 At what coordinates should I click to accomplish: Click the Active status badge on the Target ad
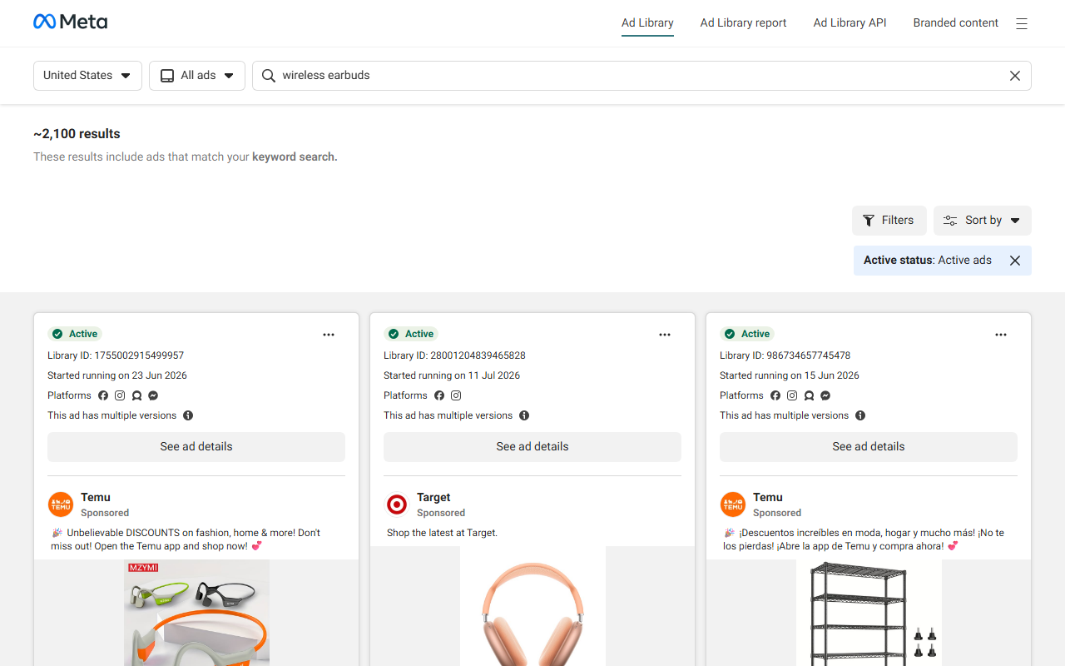tap(411, 334)
